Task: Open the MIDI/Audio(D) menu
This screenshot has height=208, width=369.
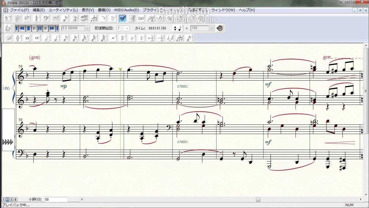Action: tap(126, 10)
